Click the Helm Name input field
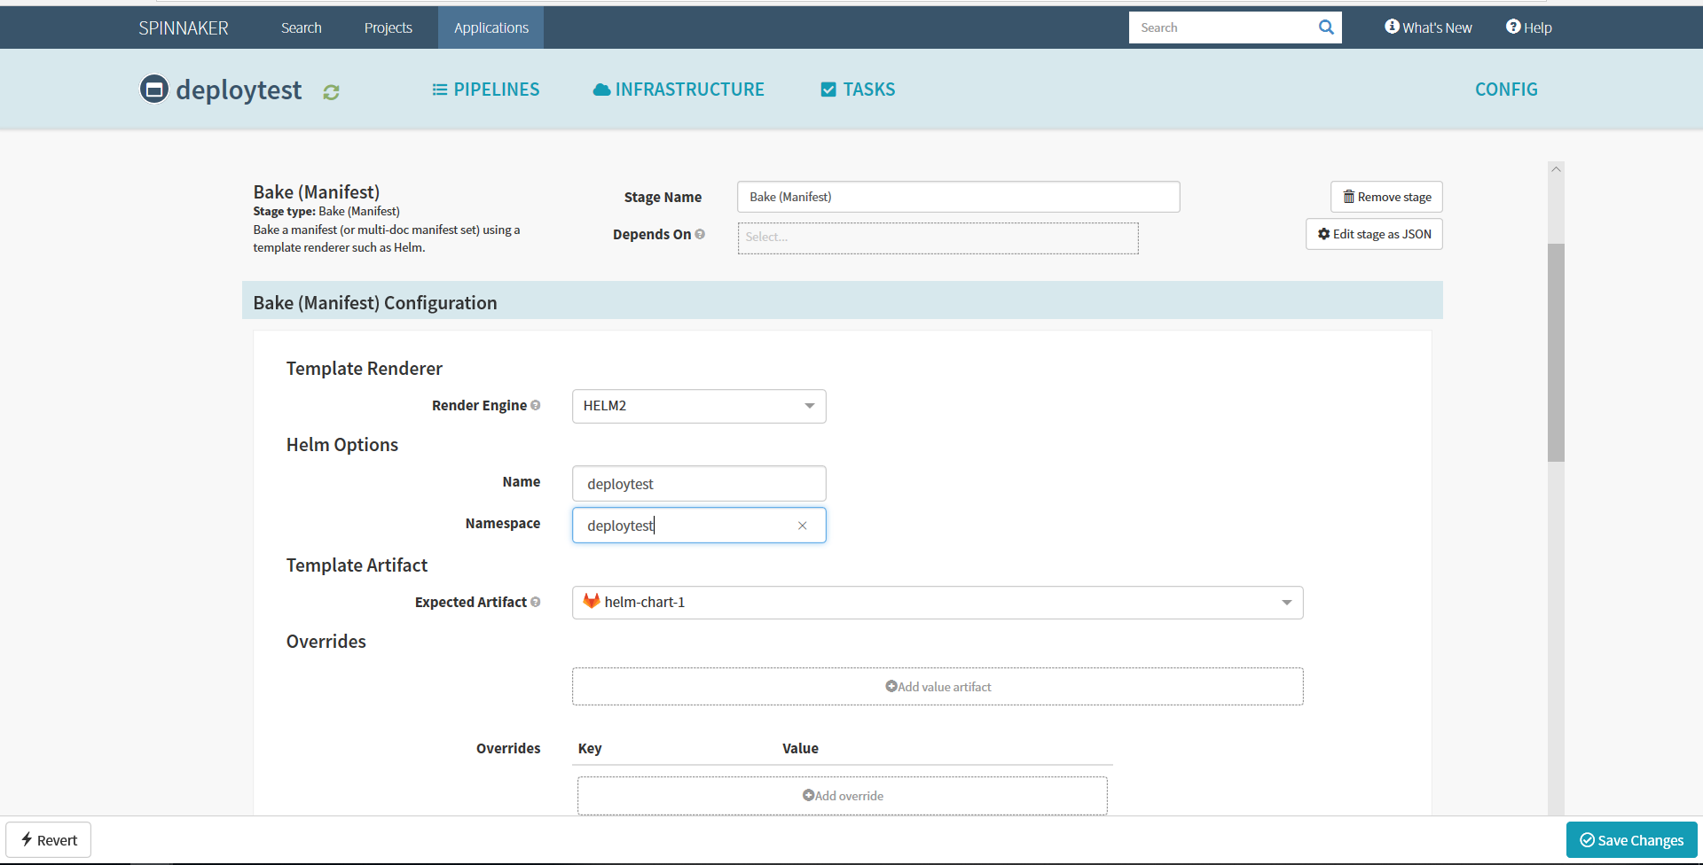This screenshot has width=1703, height=865. coord(699,484)
